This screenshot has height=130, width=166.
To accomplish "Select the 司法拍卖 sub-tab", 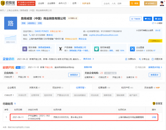I will click(95, 95).
